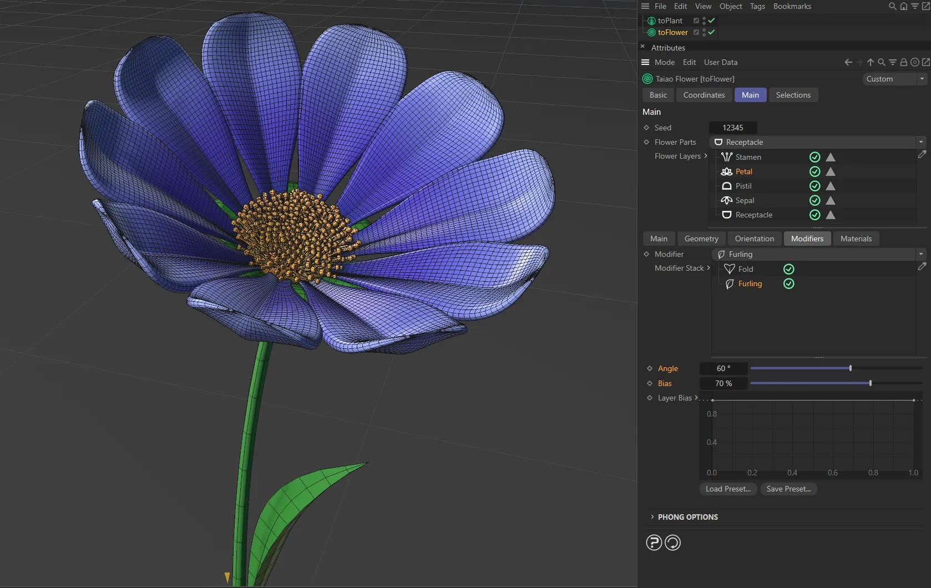Toggle the enable check beside the Fold modifier

(x=788, y=268)
